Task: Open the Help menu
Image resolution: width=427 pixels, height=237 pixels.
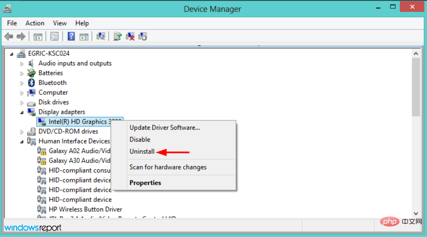Action: click(x=82, y=23)
